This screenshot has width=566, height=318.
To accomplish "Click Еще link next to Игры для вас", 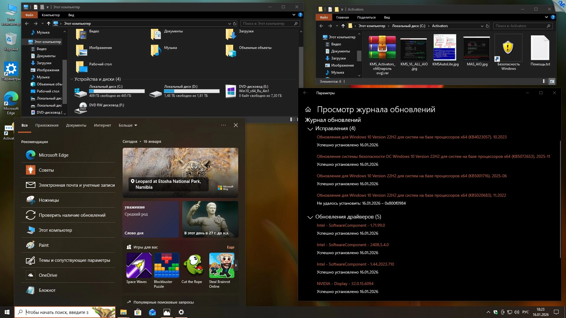I will (x=231, y=247).
